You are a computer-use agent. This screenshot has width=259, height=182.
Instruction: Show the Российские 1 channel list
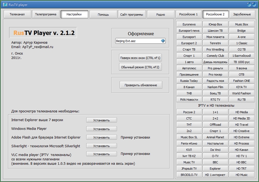coord(188,14)
